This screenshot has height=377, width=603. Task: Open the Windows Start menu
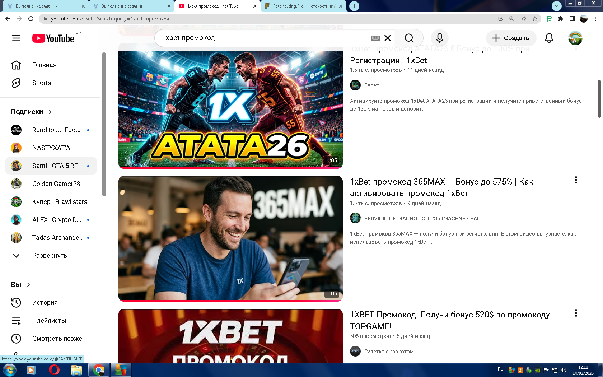click(9, 370)
